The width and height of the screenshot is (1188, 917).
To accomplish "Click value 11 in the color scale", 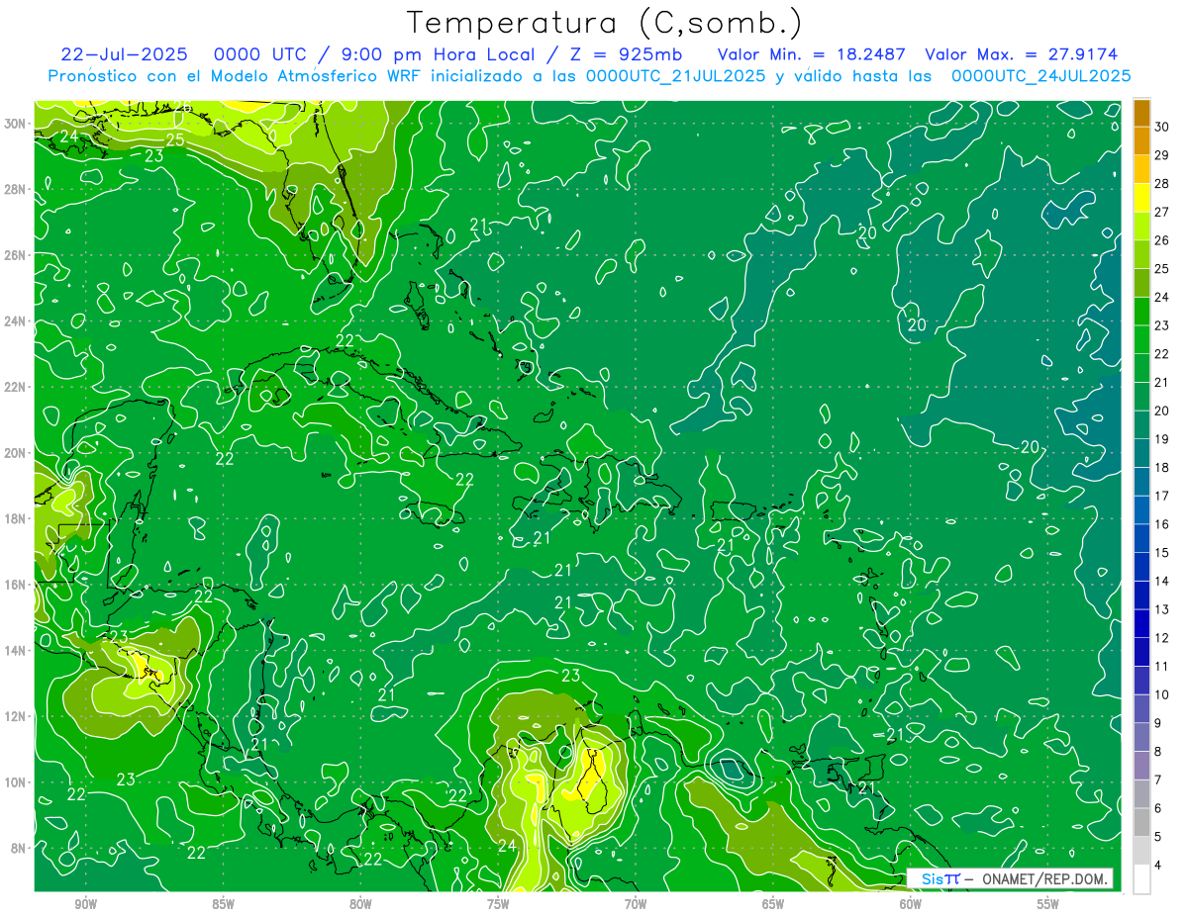I will 1162,667.
